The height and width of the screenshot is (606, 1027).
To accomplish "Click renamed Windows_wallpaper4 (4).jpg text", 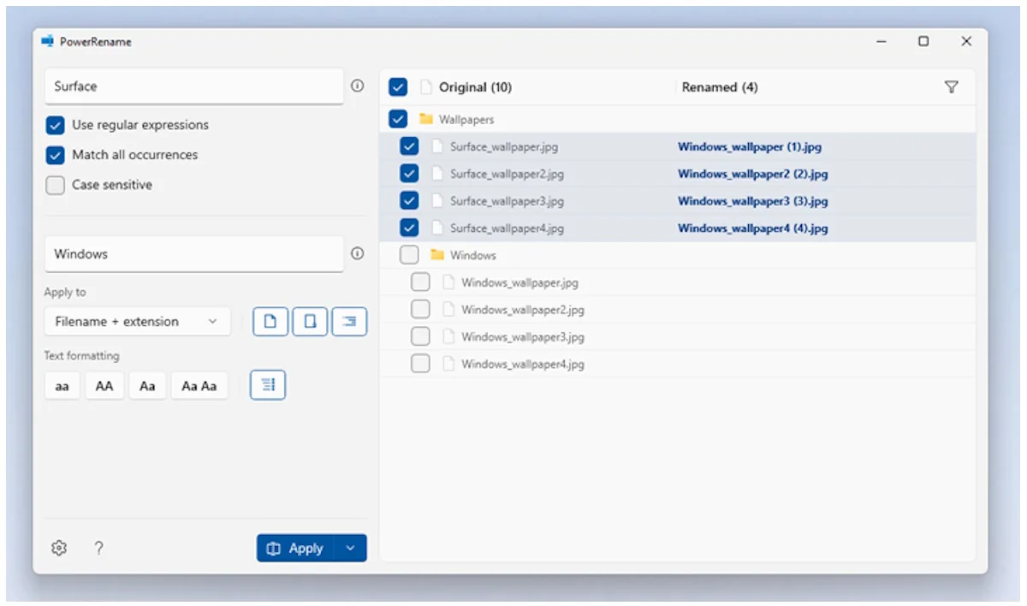I will pyautogui.click(x=753, y=228).
